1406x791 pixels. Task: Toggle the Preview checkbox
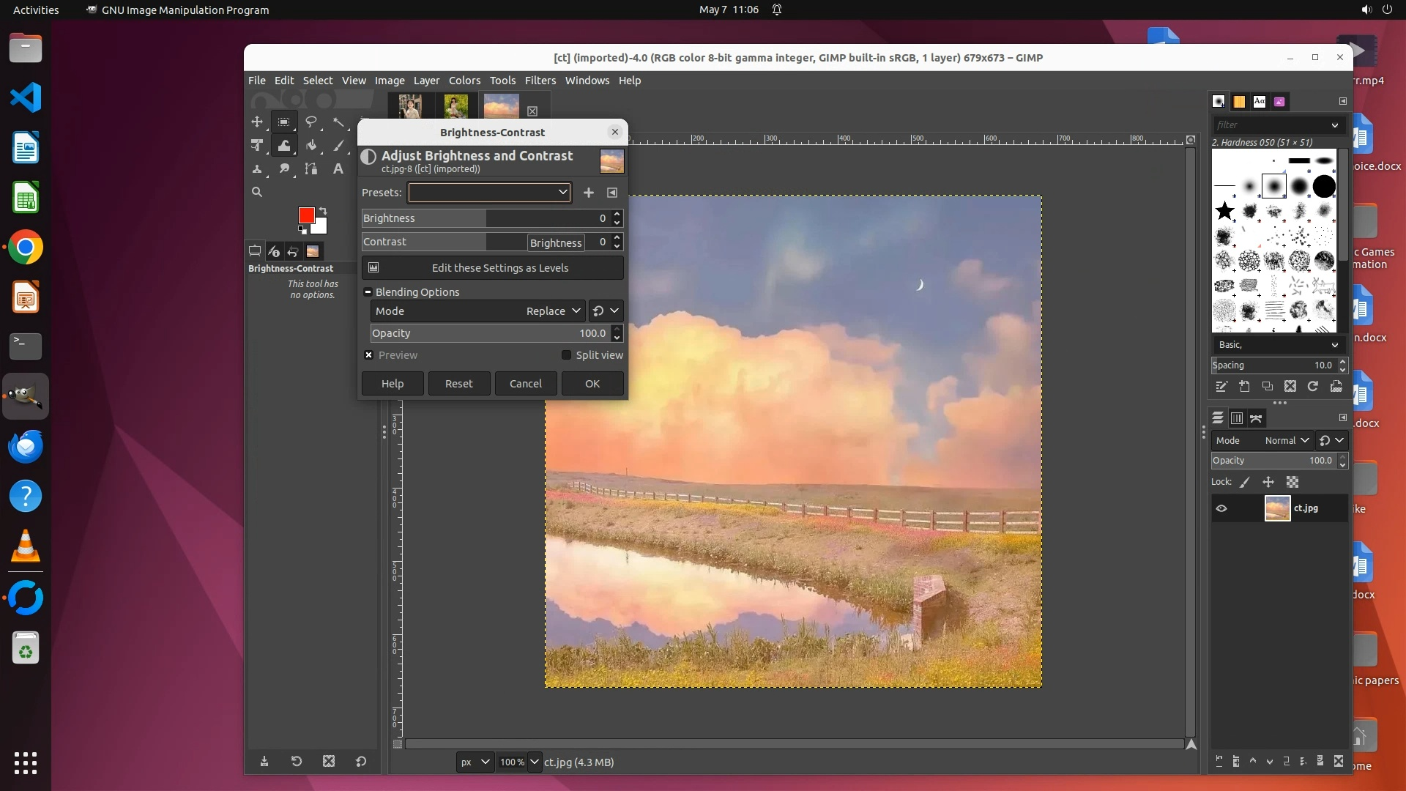point(369,355)
